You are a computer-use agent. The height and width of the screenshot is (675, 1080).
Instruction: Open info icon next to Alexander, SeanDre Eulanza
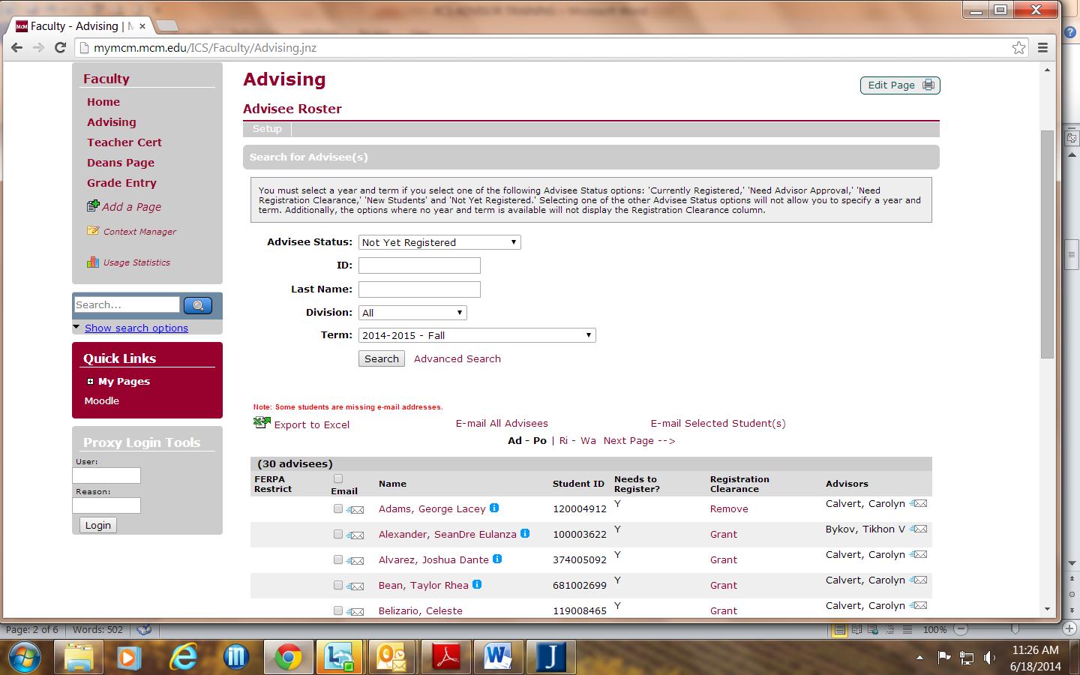tap(525, 533)
